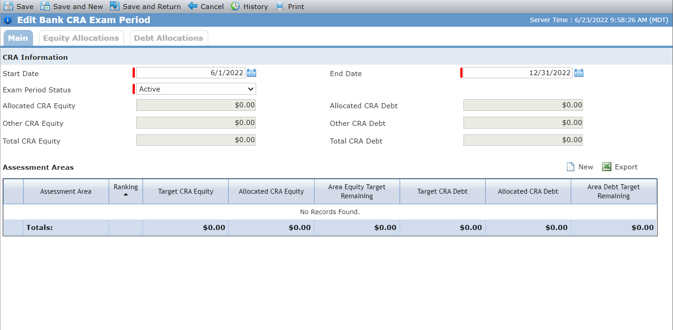The width and height of the screenshot is (673, 330).
Task: Click the New document icon in Assessment Areas
Action: coord(571,167)
